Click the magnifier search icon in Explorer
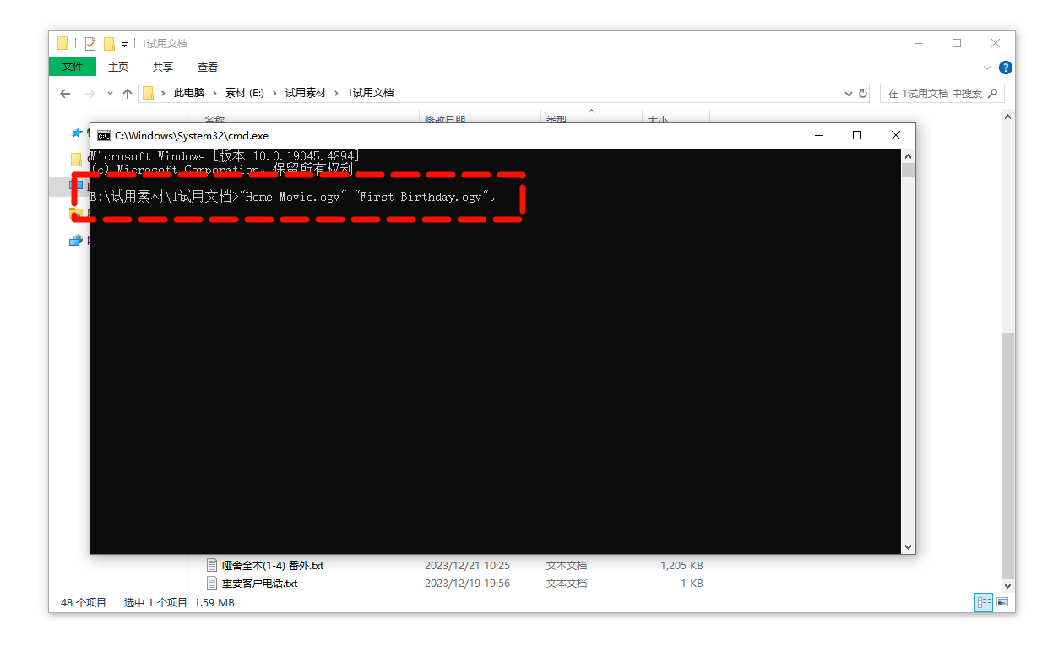The width and height of the screenshot is (1064, 652). pyautogui.click(x=993, y=94)
